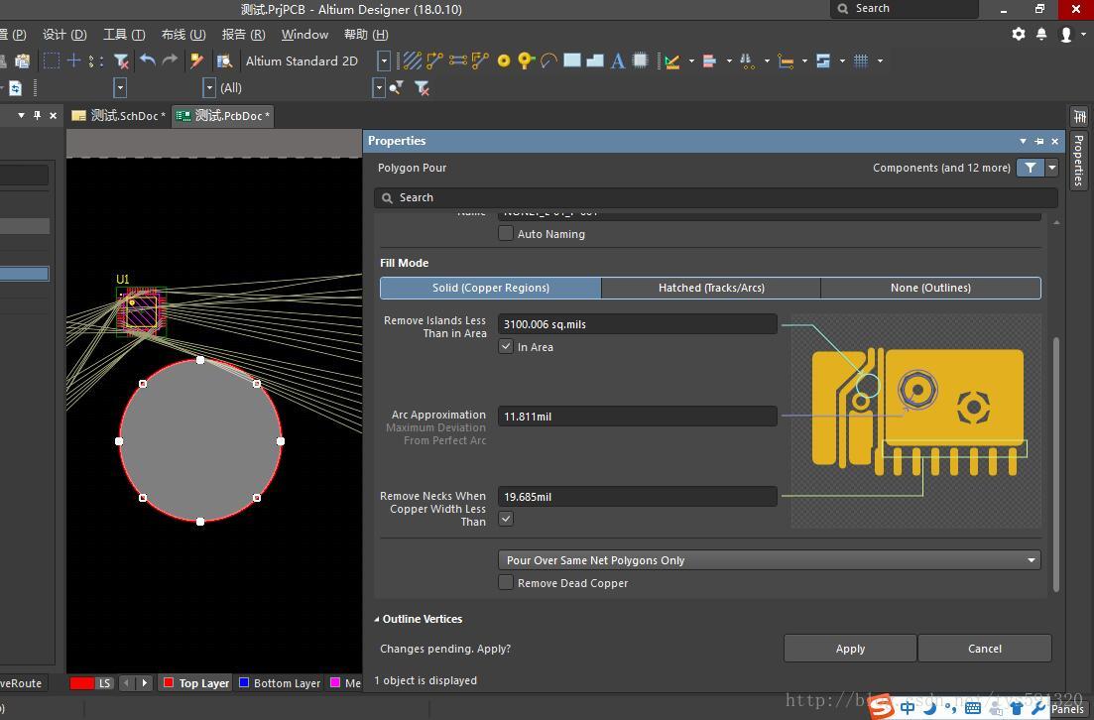This screenshot has width=1094, height=720.
Task: Open the user account icon
Action: point(1065,34)
